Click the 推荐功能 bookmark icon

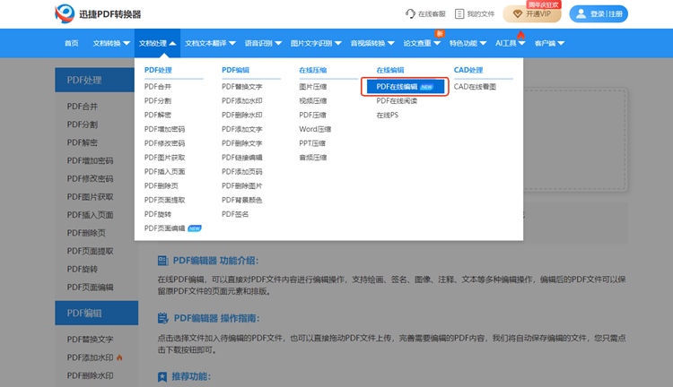click(x=162, y=377)
